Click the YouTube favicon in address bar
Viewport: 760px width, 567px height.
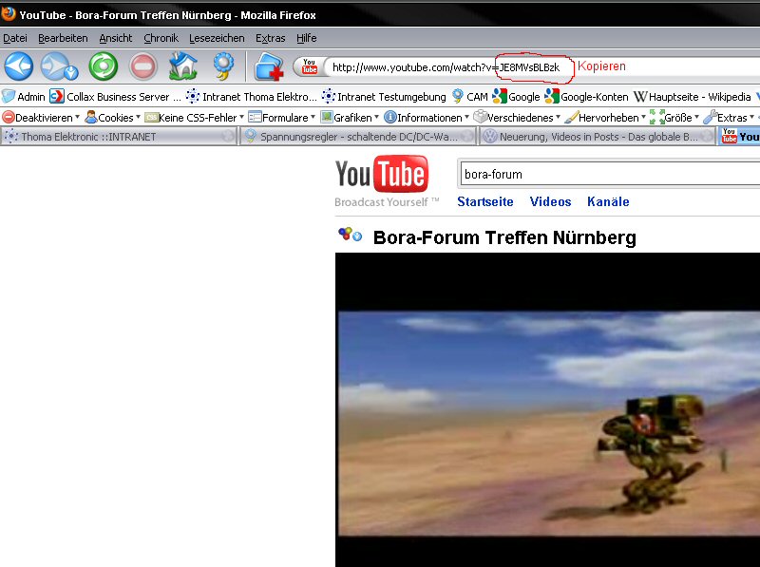coord(310,66)
